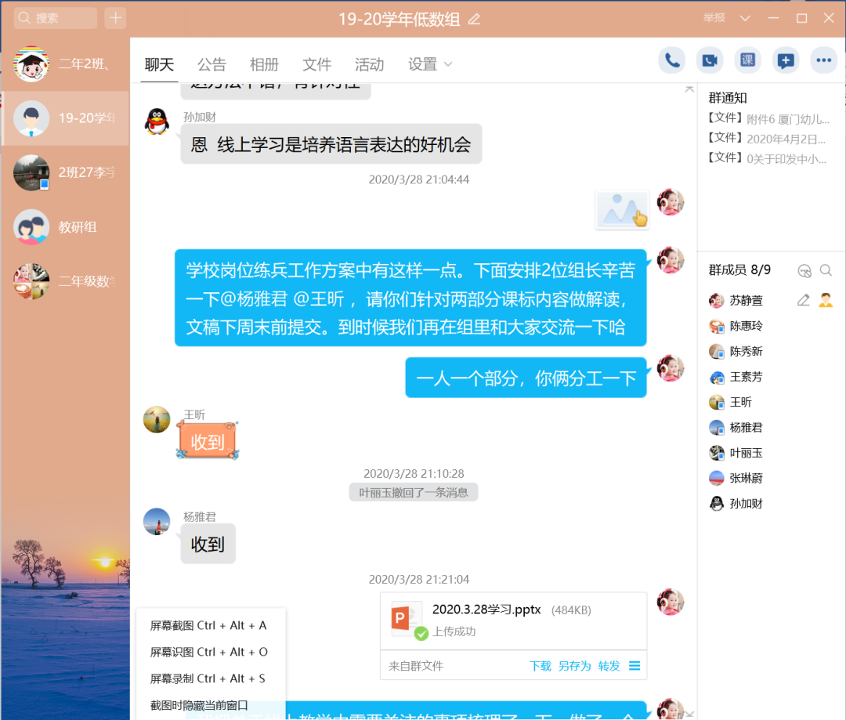Viewport: 846px width, 720px height.
Task: Click the add plus button beside search
Action: pos(115,18)
